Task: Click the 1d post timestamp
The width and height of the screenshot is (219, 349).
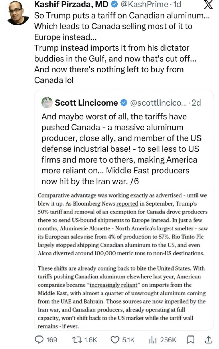Action: 176,5
